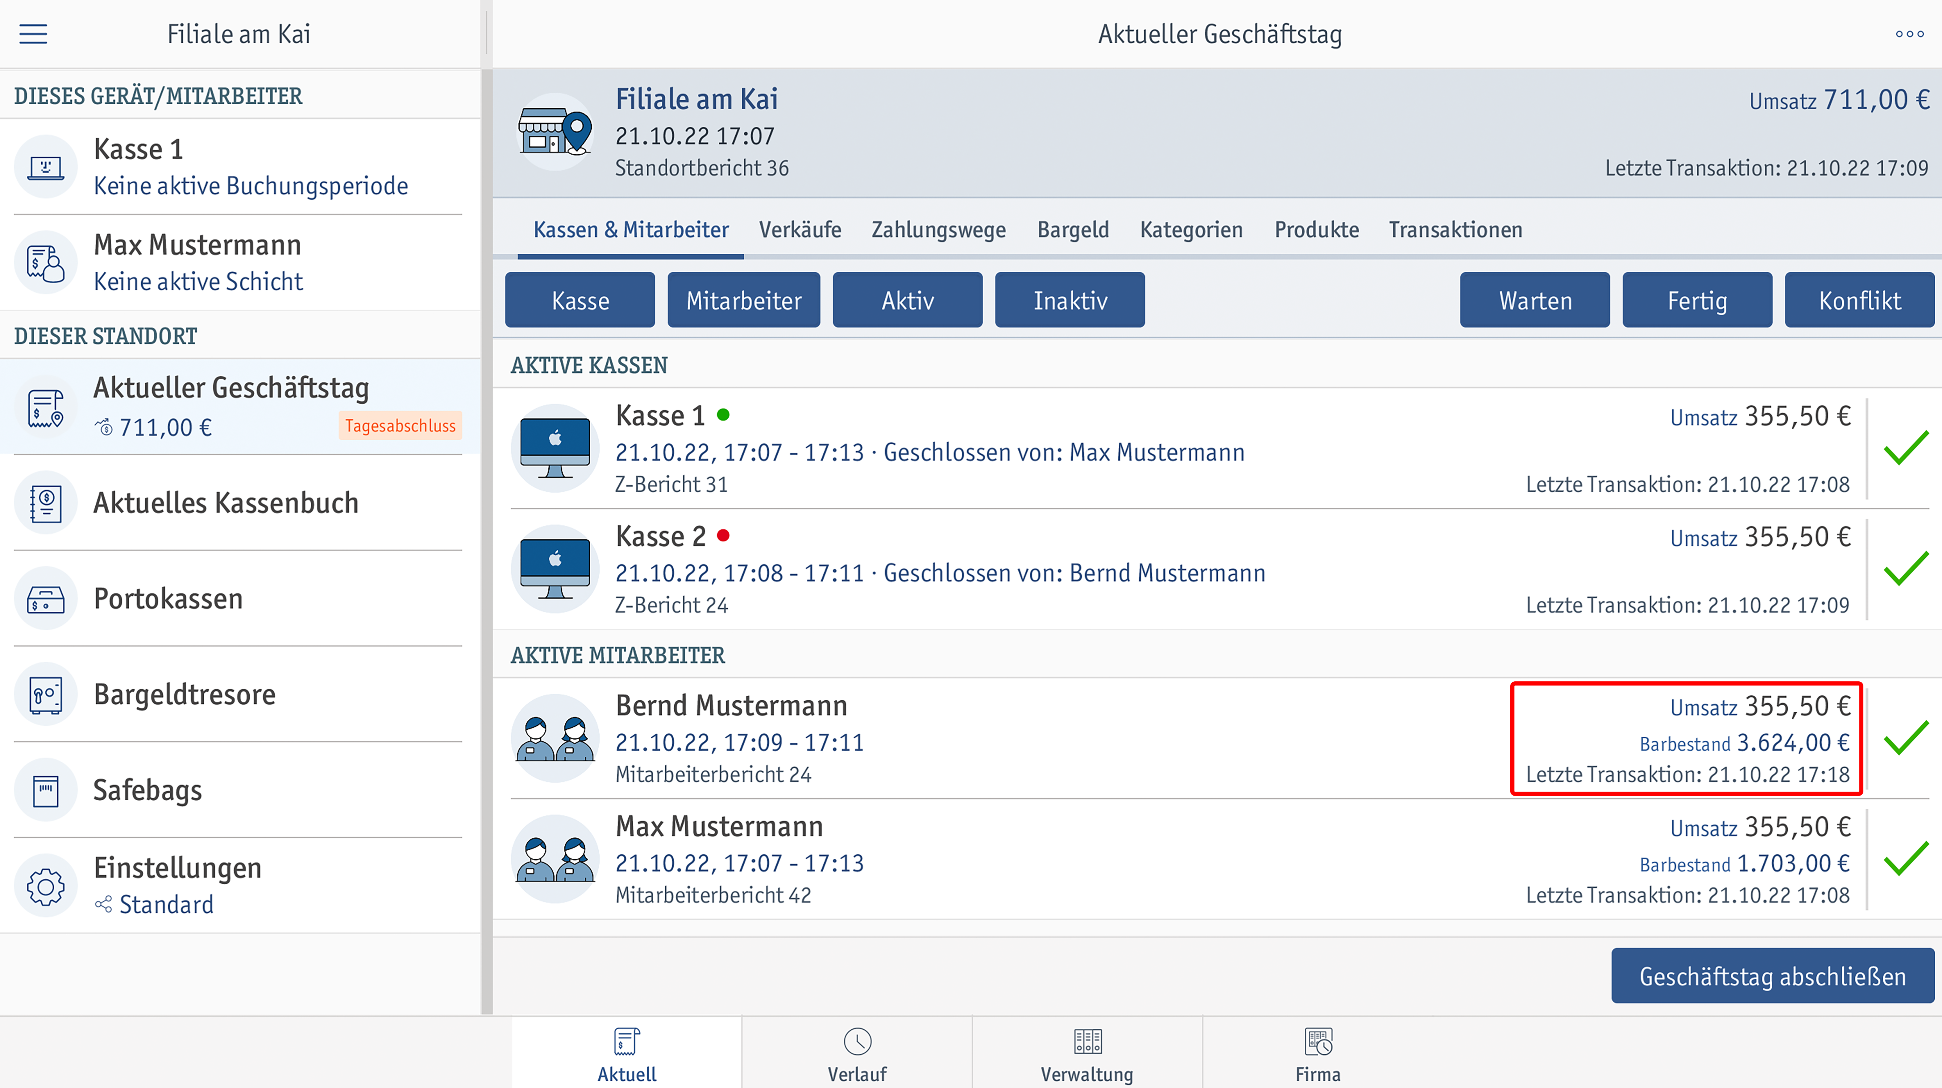
Task: Toggle the Aktiv filter button
Action: [x=907, y=300]
